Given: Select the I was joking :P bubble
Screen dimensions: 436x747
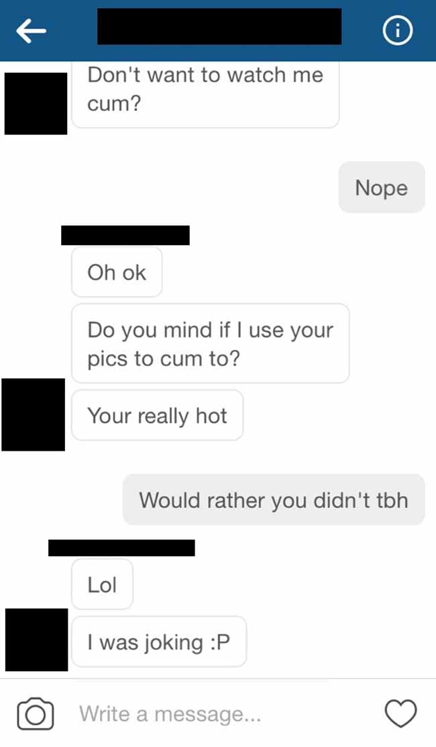Looking at the screenshot, I should coord(159,642).
